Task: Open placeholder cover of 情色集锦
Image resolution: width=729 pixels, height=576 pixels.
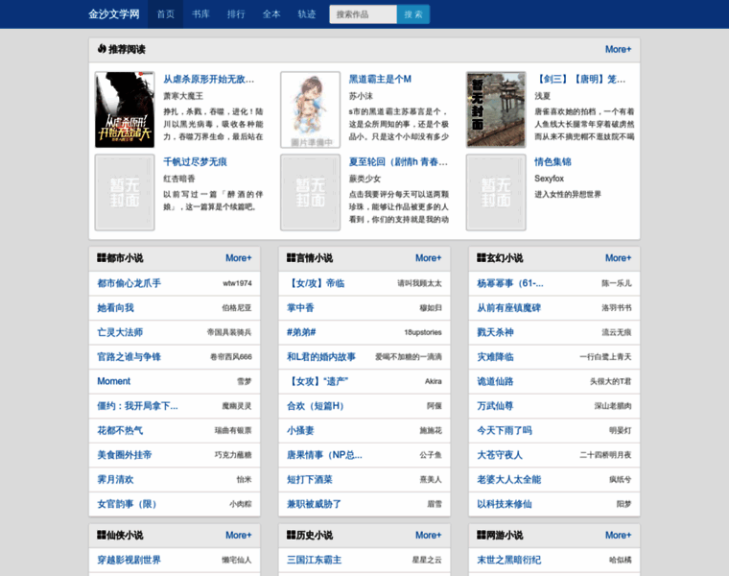Action: click(x=496, y=192)
